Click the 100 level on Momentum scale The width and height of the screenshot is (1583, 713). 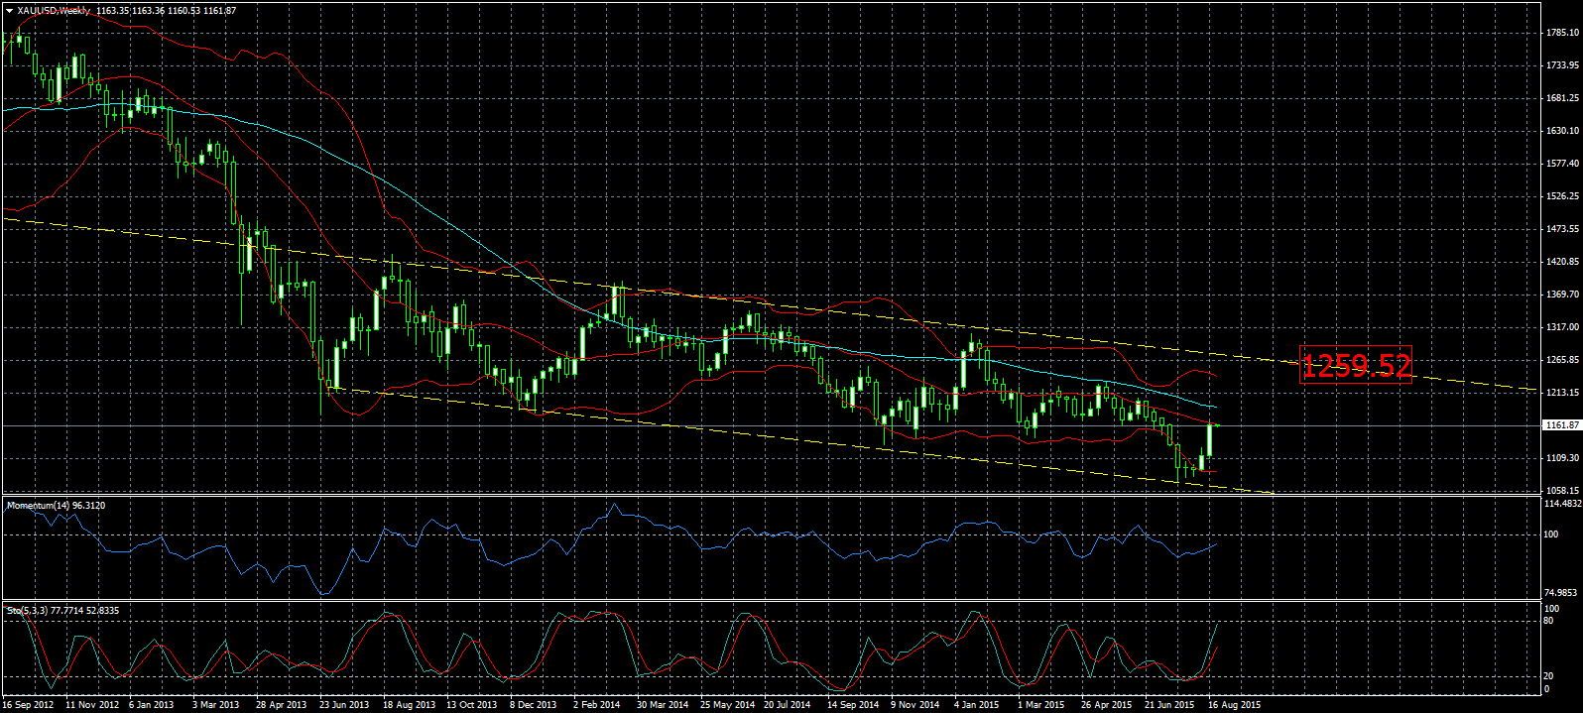click(1552, 535)
